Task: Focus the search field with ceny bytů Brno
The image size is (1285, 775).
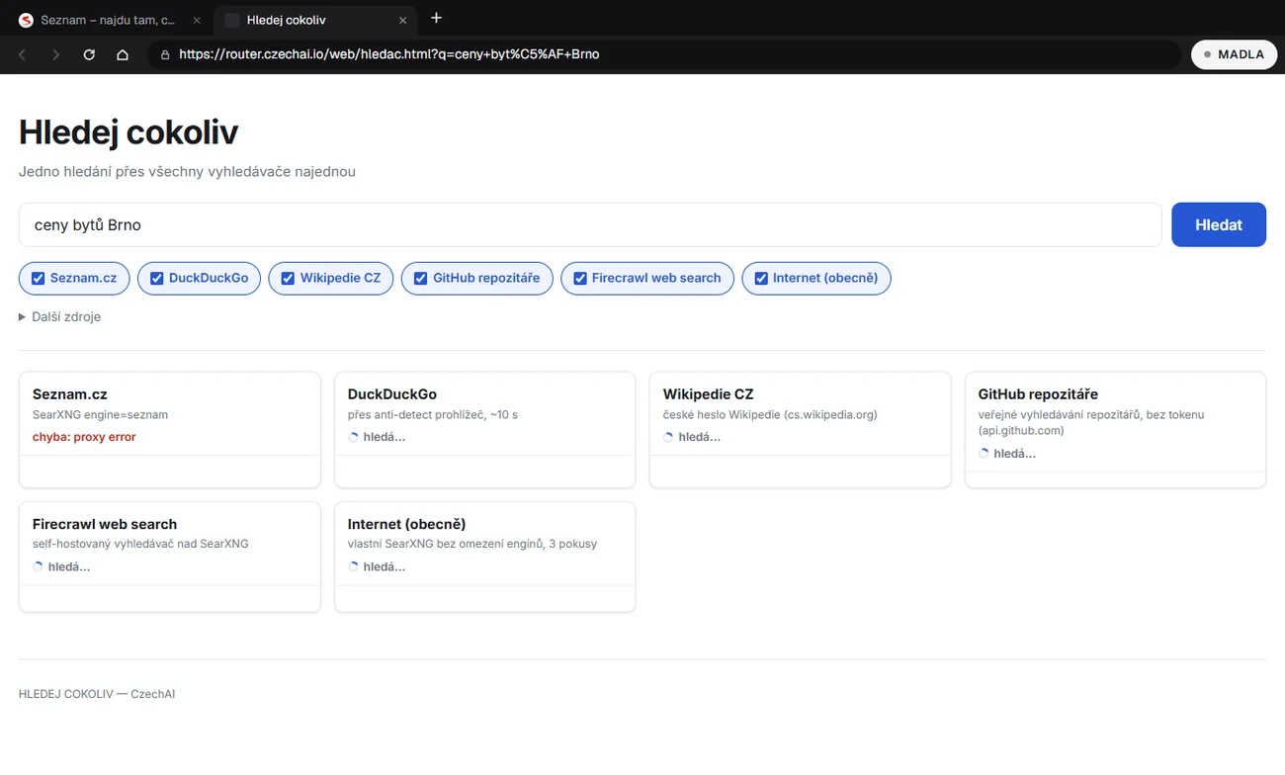Action: pos(590,224)
